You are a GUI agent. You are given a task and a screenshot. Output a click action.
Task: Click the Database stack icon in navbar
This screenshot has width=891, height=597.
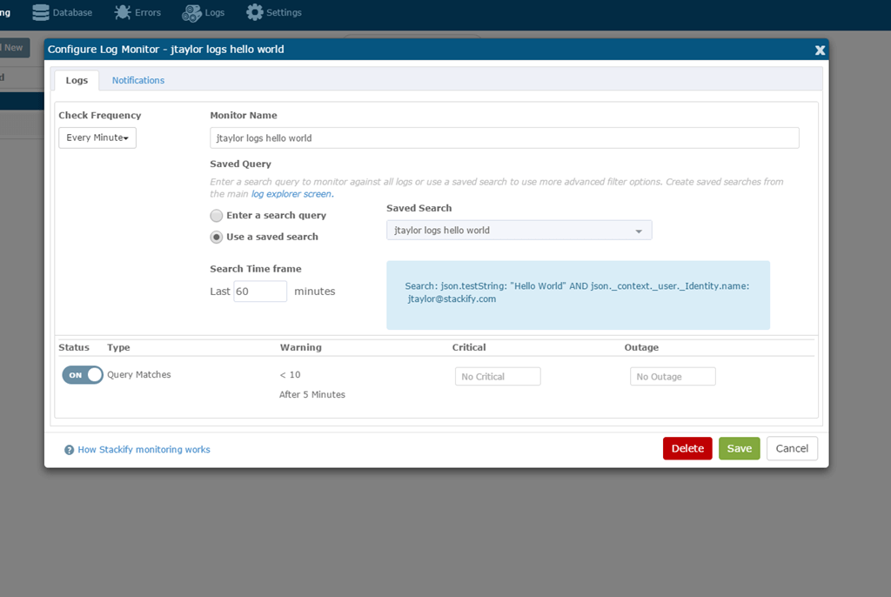(41, 12)
